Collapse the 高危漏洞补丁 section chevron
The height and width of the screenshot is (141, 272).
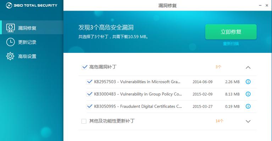pos(248,67)
